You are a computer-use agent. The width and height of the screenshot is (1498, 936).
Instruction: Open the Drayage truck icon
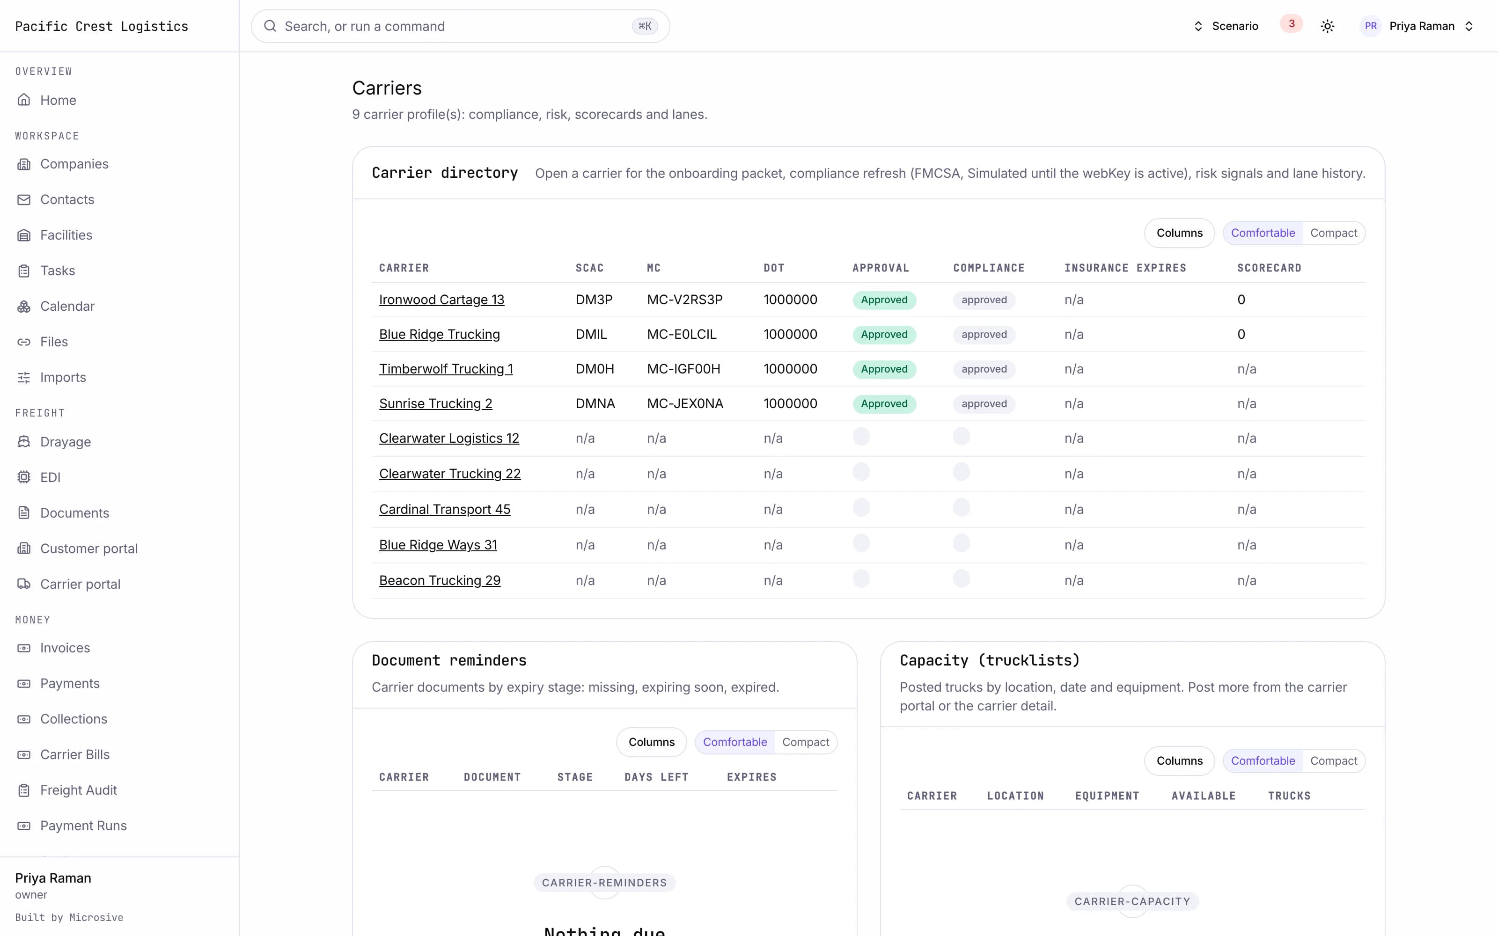click(x=23, y=442)
